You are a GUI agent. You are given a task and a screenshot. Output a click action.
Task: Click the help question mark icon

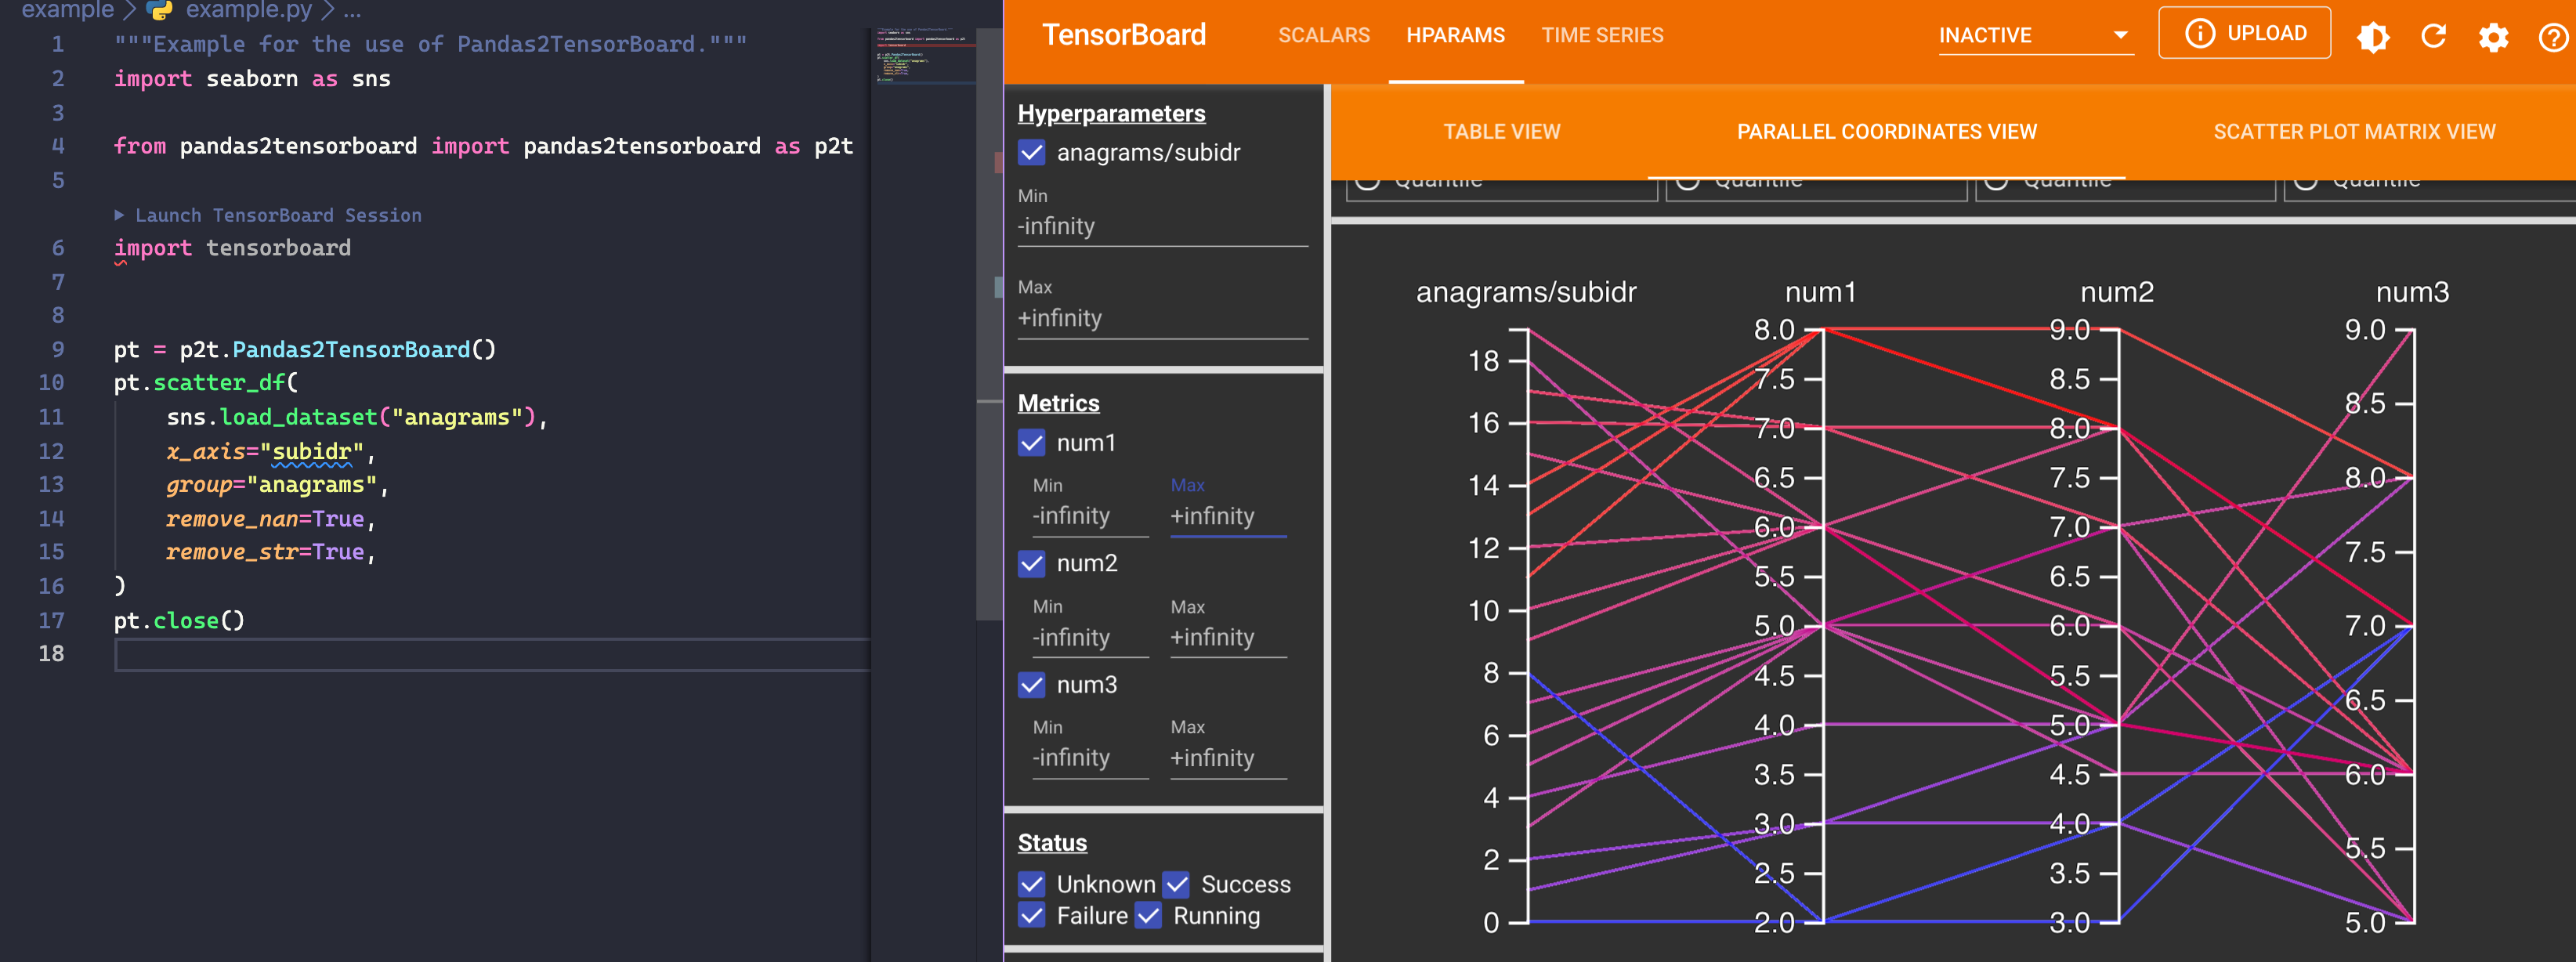2553,37
